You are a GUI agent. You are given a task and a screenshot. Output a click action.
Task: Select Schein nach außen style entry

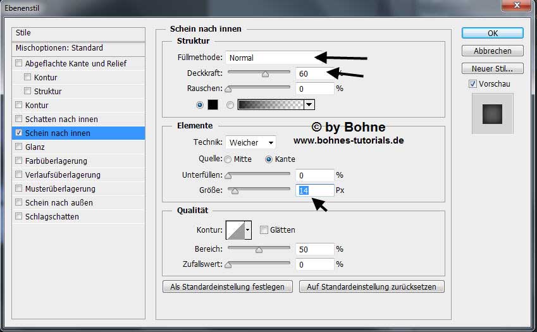pos(59,203)
